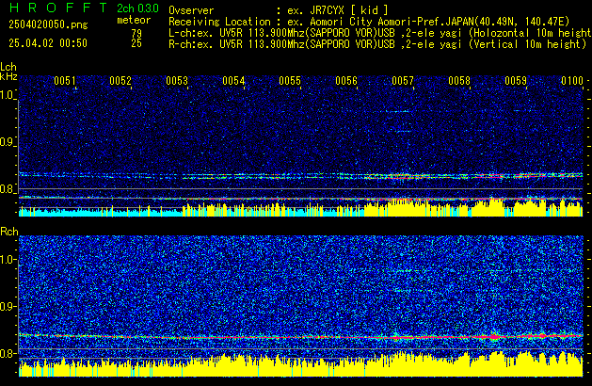The width and height of the screenshot is (592, 386).
Task: Click the version label 2ch 0.3.0
Action: click(137, 8)
